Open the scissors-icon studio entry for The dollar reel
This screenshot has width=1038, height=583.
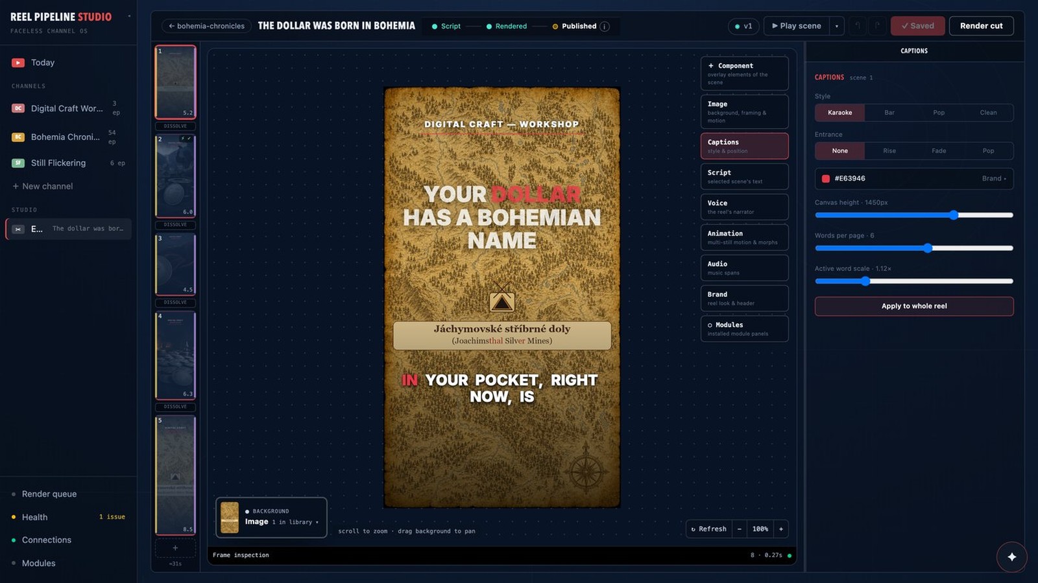click(x=68, y=229)
